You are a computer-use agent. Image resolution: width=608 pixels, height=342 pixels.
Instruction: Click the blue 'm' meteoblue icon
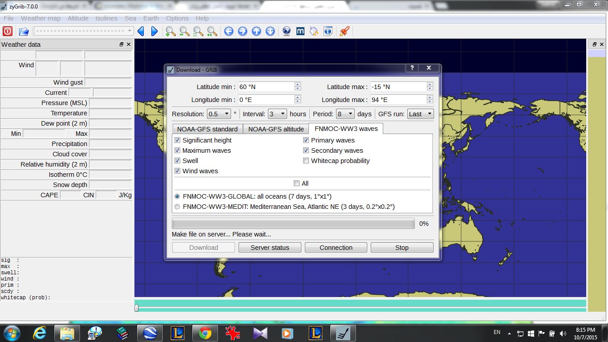[x=300, y=31]
